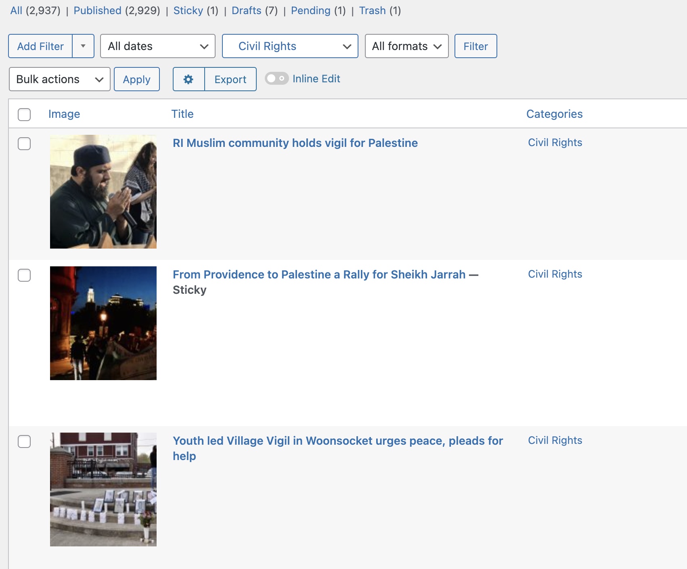Click the Image column header
The width and height of the screenshot is (687, 569).
coord(64,114)
